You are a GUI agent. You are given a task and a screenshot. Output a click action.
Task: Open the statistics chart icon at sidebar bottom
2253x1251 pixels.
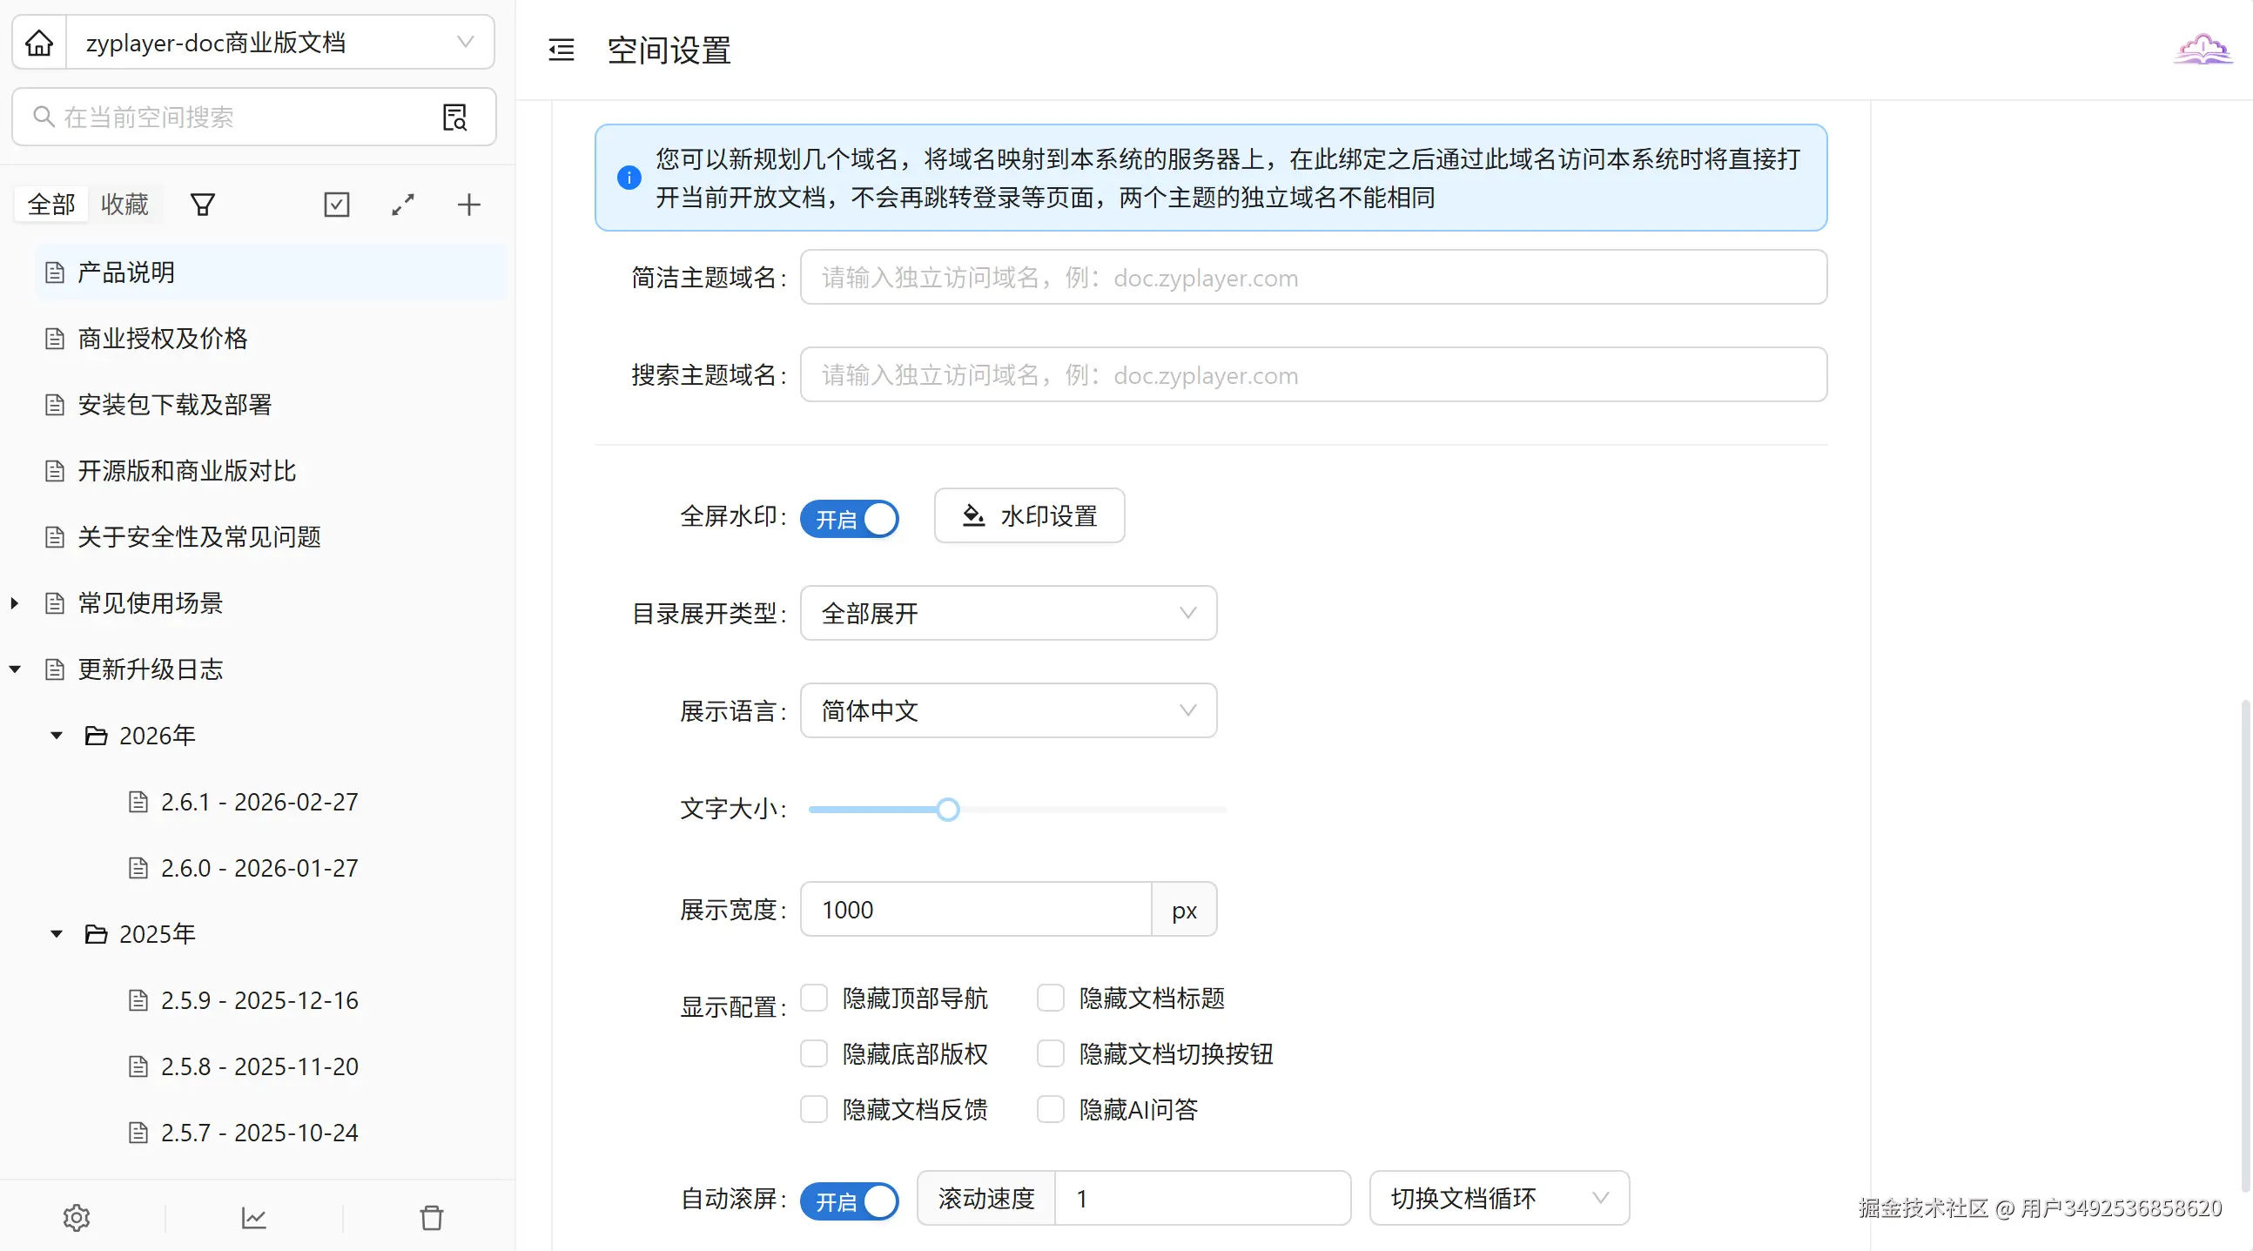[x=253, y=1218]
